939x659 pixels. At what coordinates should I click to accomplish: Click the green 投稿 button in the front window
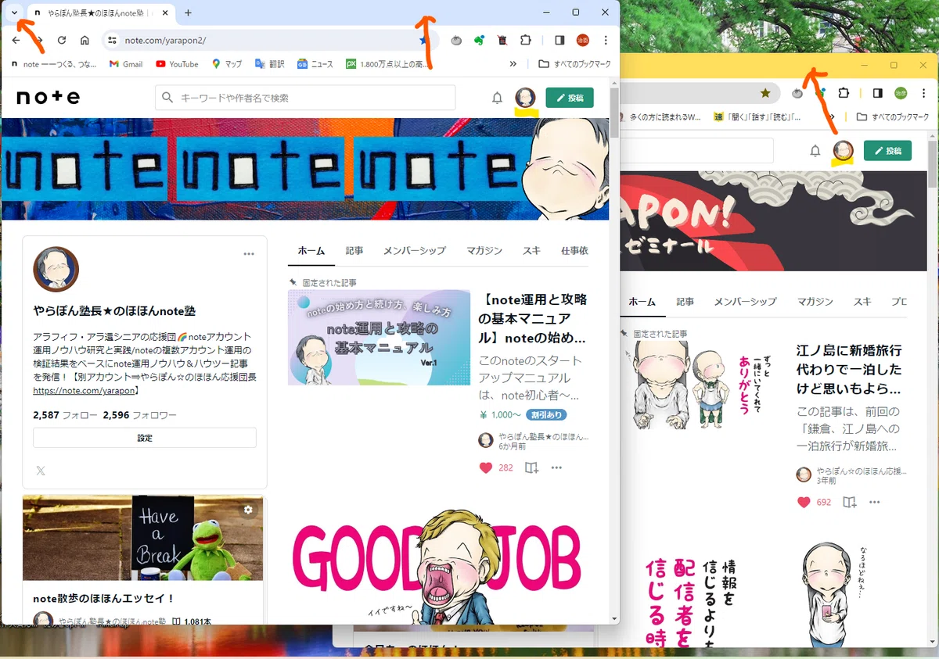pos(570,98)
